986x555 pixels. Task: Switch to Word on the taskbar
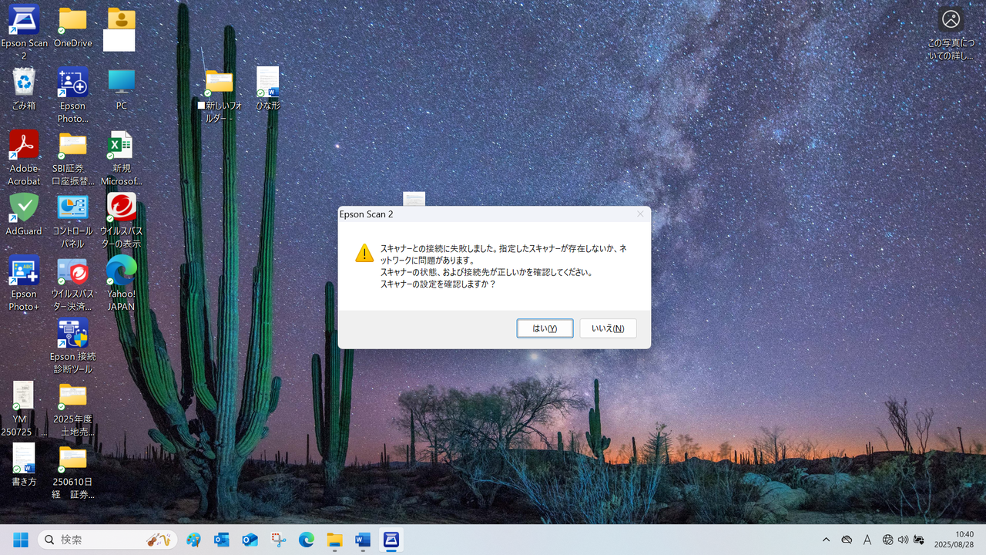click(363, 540)
